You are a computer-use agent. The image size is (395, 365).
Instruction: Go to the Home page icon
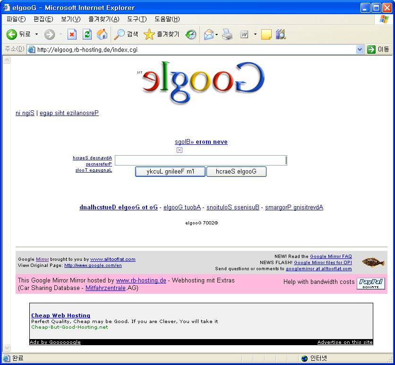coord(102,34)
